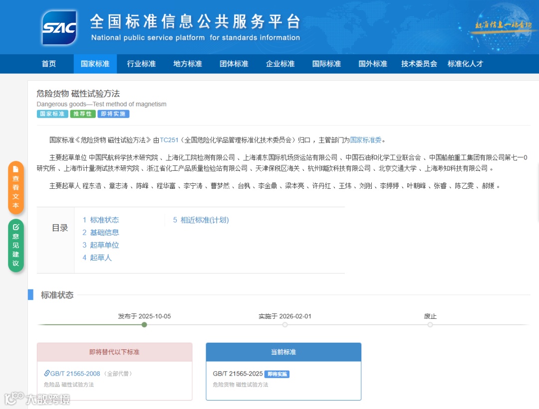Click the 国家标准 tag badge
Viewport: 539px width, 409px height.
(x=52, y=114)
